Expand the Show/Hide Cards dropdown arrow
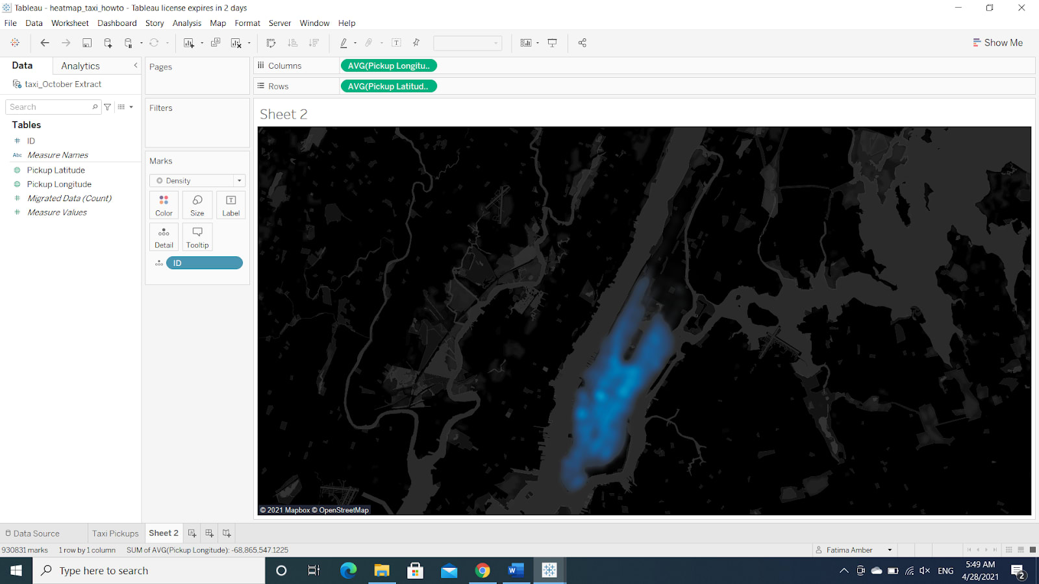Image resolution: width=1039 pixels, height=584 pixels. [x=538, y=43]
